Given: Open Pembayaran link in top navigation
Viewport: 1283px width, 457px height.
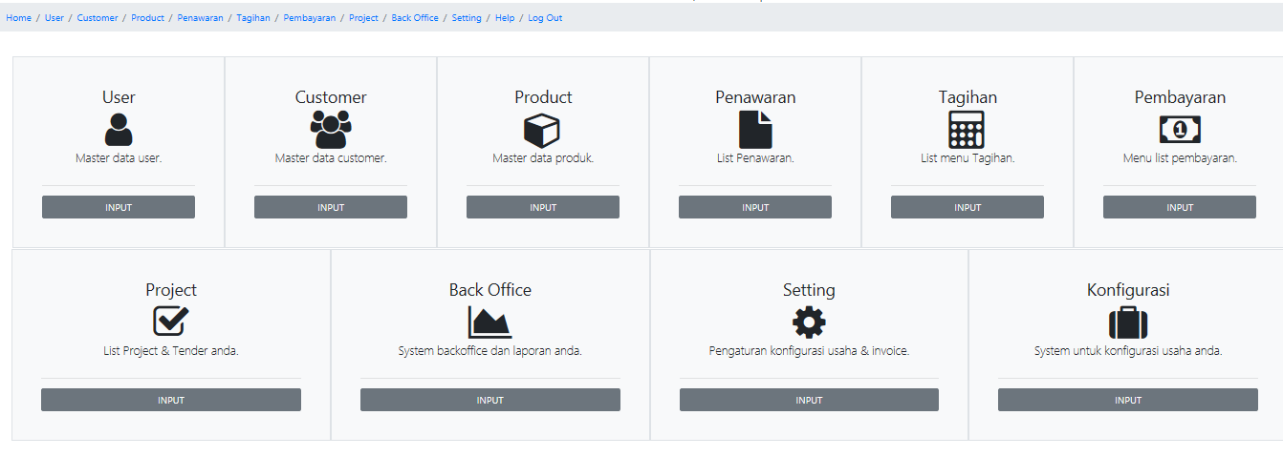Looking at the screenshot, I should pos(310,18).
